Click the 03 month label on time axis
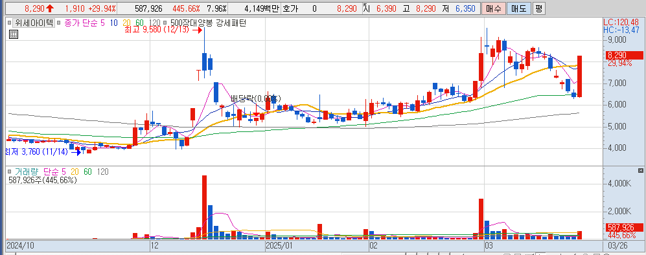Image resolution: width=646 pixels, height=255 pixels. pos(489,245)
